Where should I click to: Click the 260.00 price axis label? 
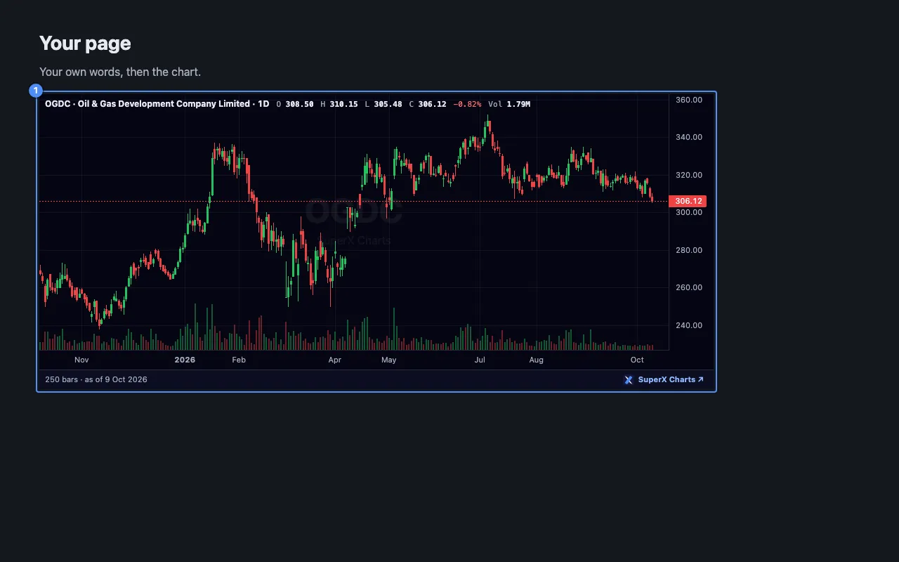click(688, 287)
